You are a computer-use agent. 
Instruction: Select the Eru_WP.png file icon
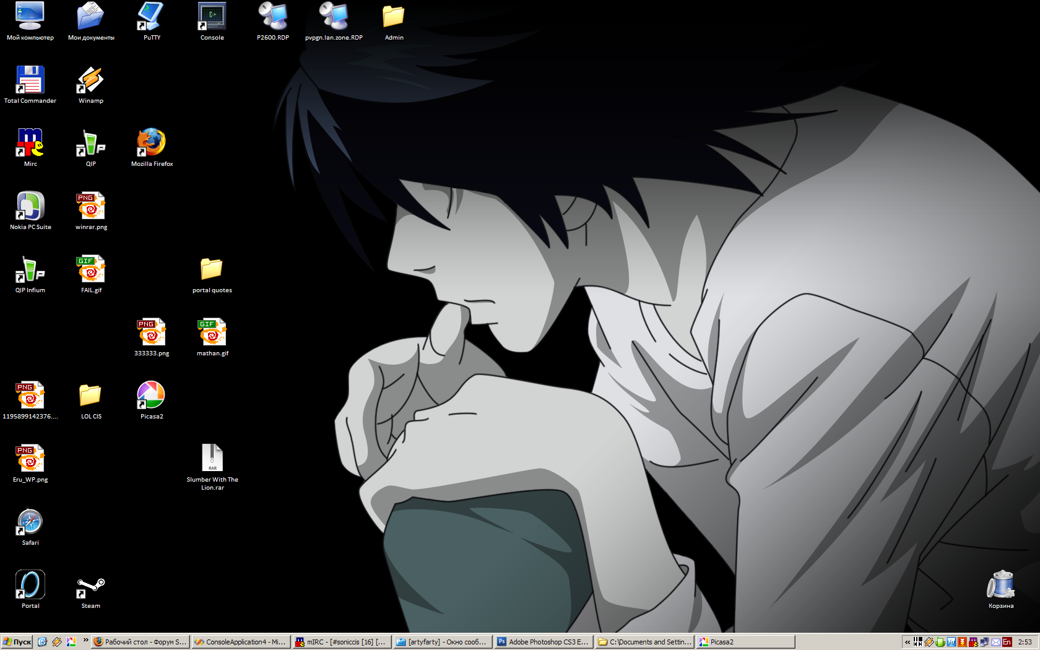[30, 464]
